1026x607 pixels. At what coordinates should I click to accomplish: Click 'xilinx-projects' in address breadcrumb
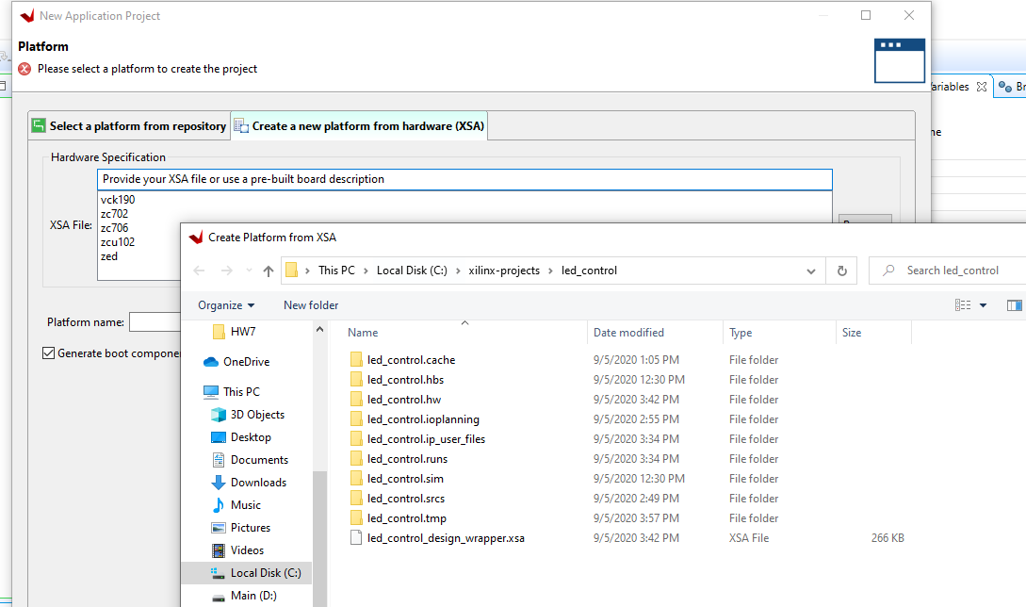[x=504, y=271]
